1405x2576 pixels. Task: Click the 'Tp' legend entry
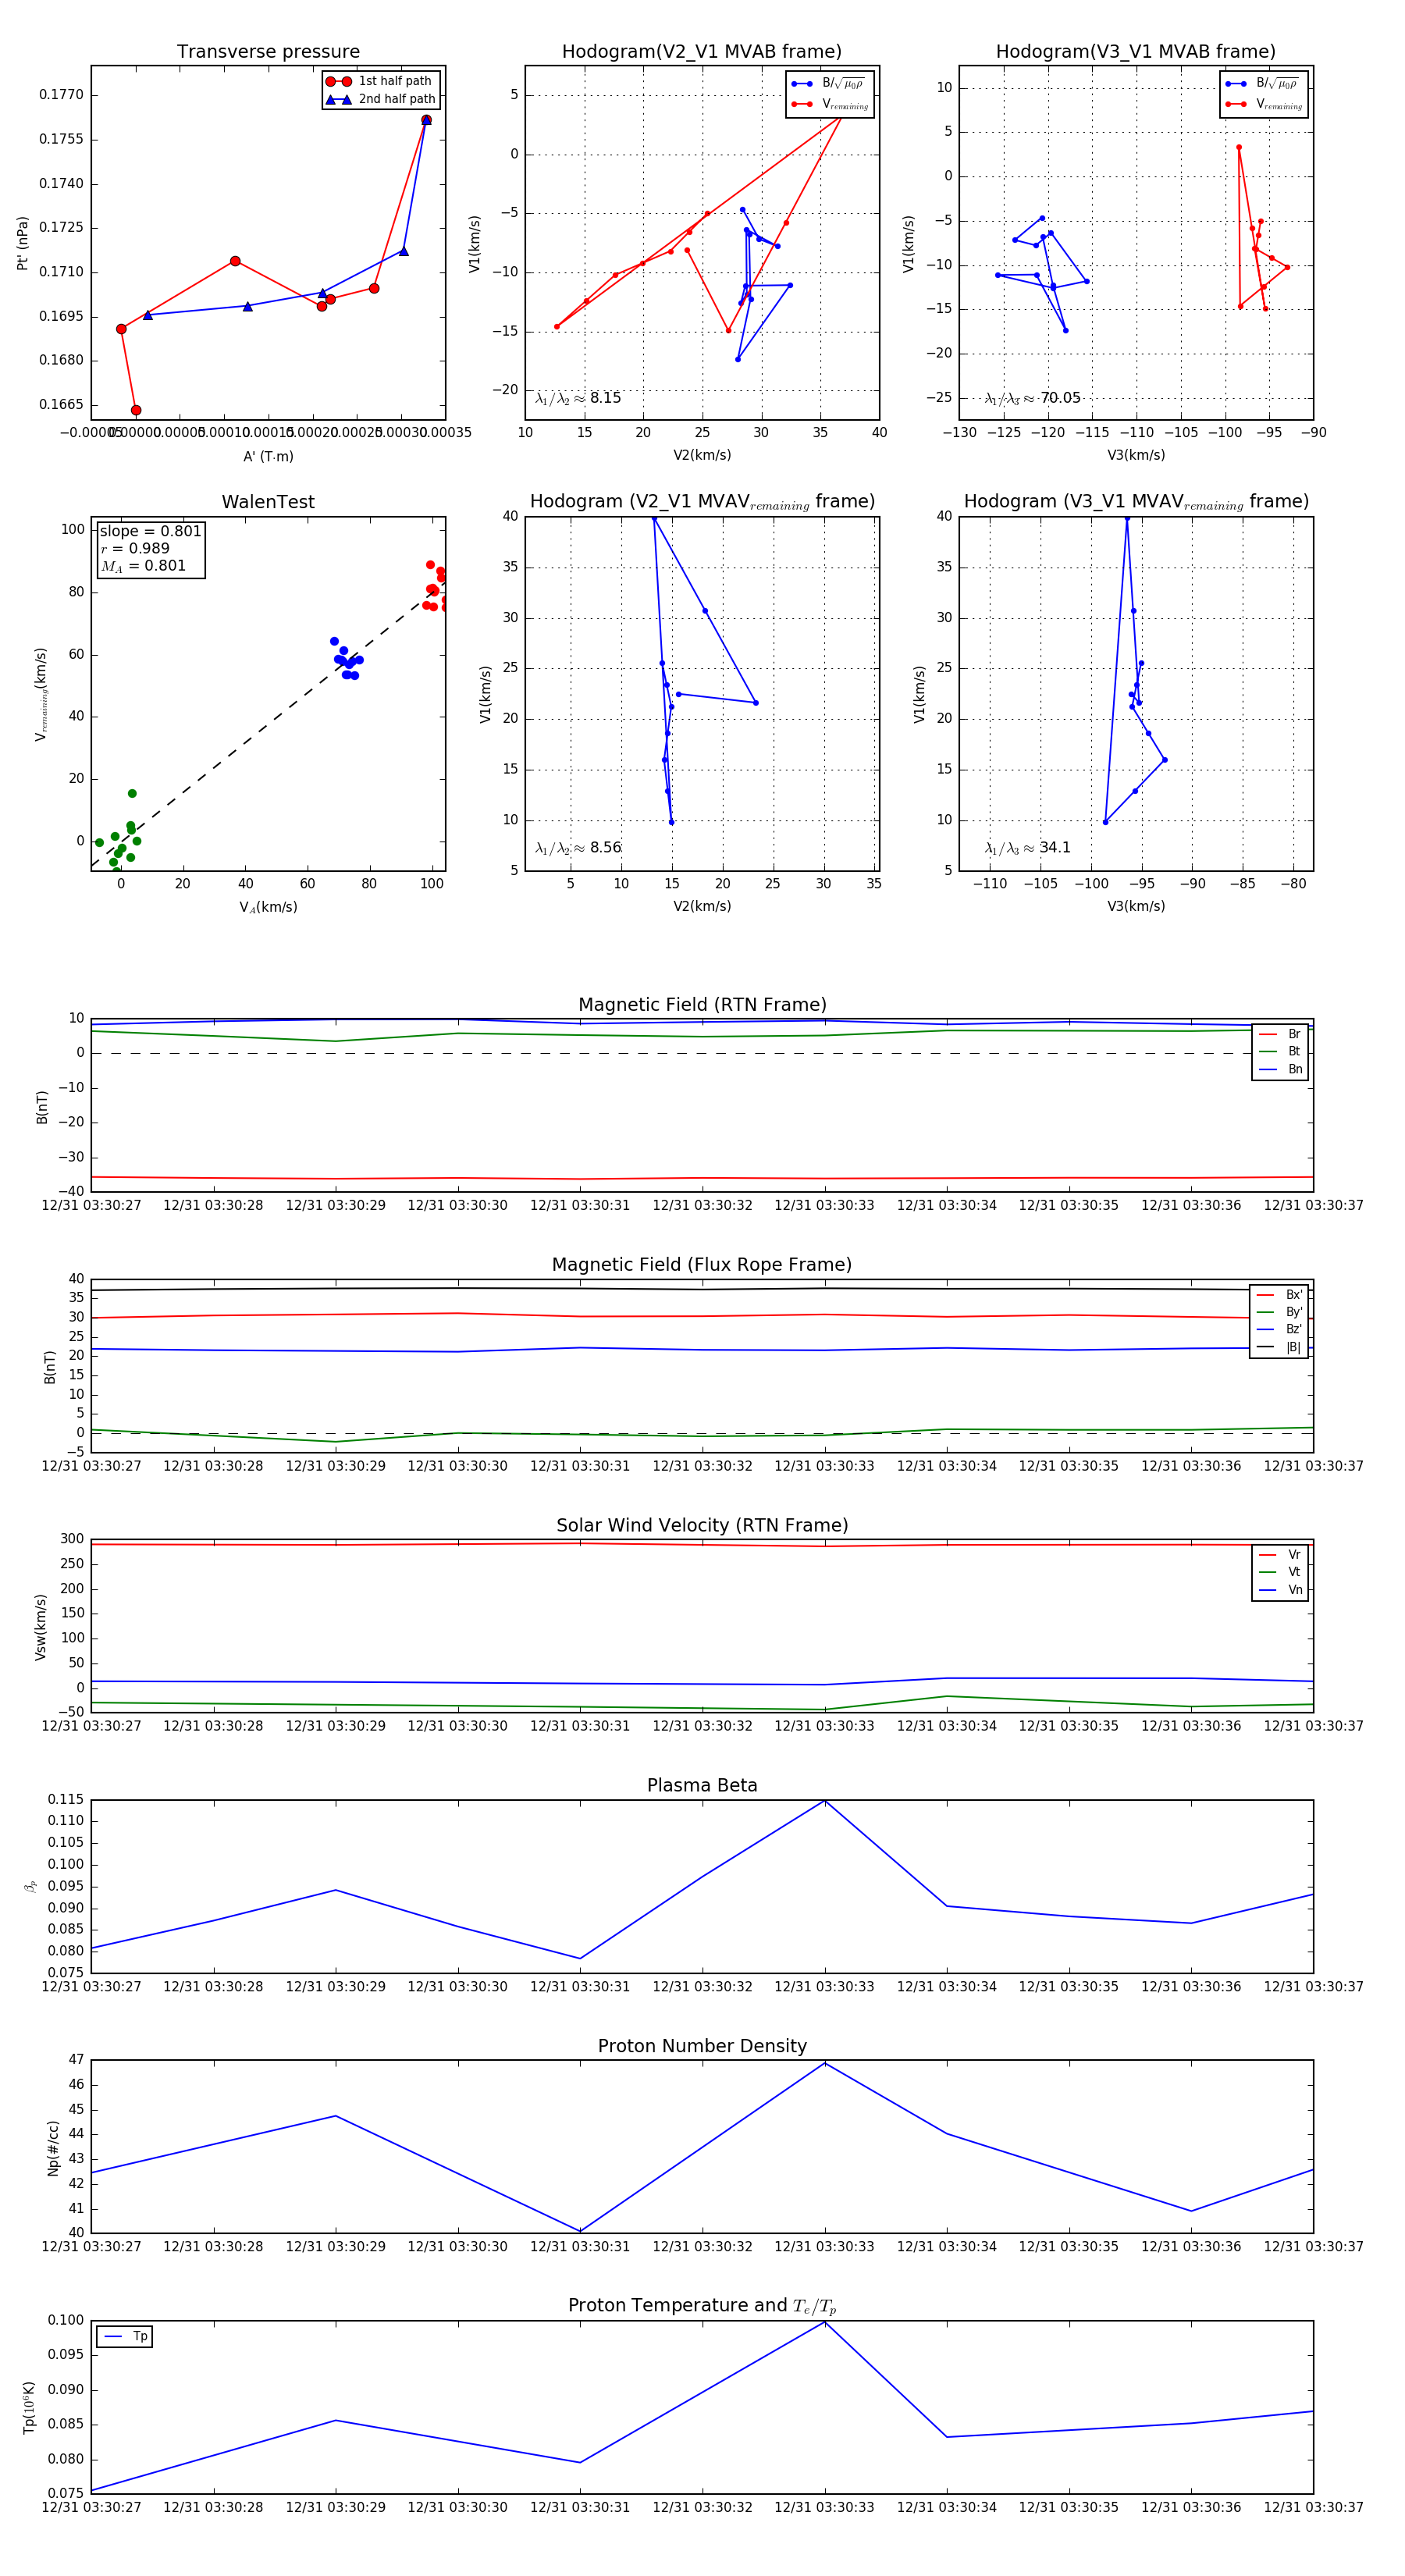click(125, 2336)
